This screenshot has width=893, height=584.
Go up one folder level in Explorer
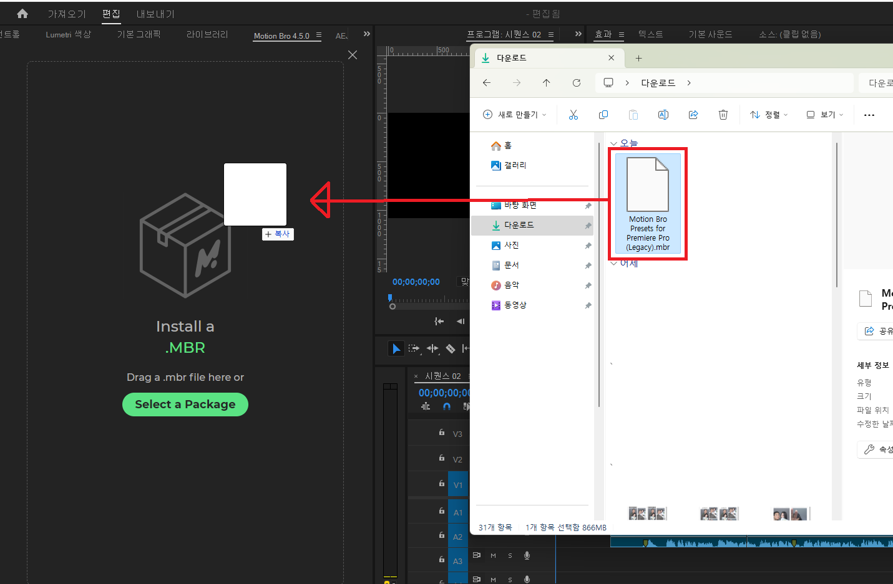547,83
